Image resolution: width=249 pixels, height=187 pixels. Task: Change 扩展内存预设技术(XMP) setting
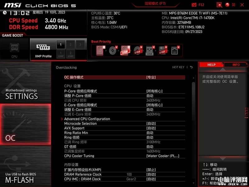pos(125,170)
